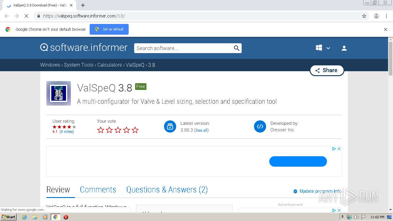Click the green Free badge
393x221 pixels.
141,87
